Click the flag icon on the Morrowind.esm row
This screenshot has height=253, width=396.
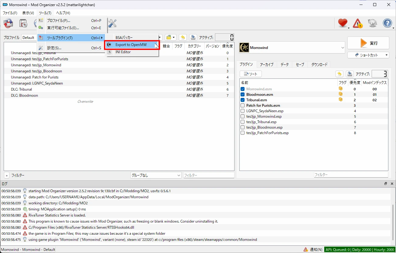tap(341, 89)
